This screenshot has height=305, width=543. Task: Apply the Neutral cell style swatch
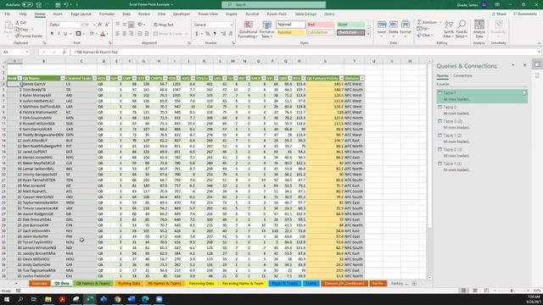click(291, 32)
